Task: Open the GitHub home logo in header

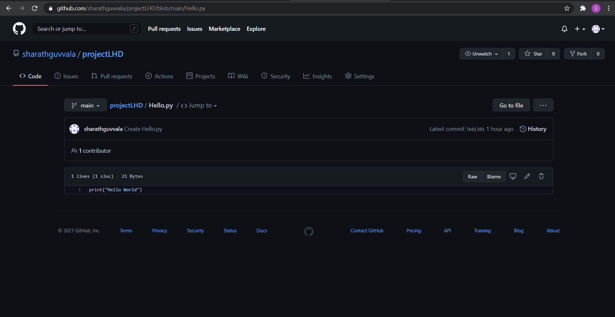Action: click(x=19, y=29)
